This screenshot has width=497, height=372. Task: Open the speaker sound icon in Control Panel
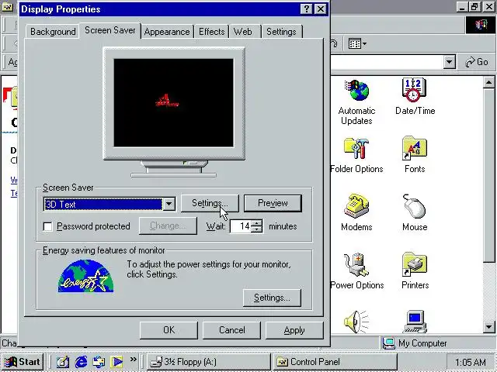(x=356, y=322)
